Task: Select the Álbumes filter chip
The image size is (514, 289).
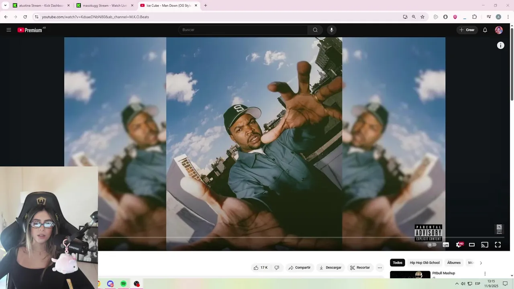Action: [454, 263]
